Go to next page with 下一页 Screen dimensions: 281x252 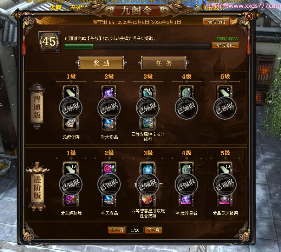[x=153, y=230]
